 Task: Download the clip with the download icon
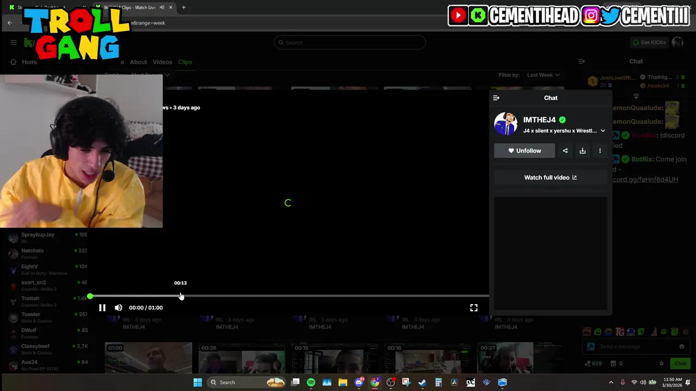pyautogui.click(x=582, y=150)
